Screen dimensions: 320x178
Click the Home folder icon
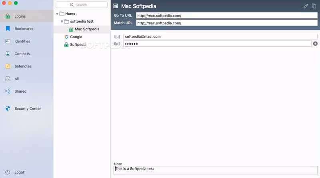coord(62,14)
